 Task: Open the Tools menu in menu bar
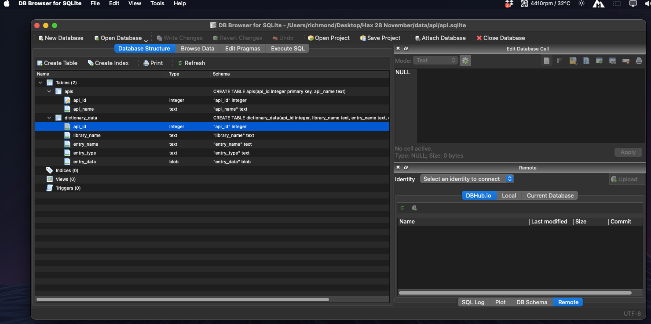(157, 4)
